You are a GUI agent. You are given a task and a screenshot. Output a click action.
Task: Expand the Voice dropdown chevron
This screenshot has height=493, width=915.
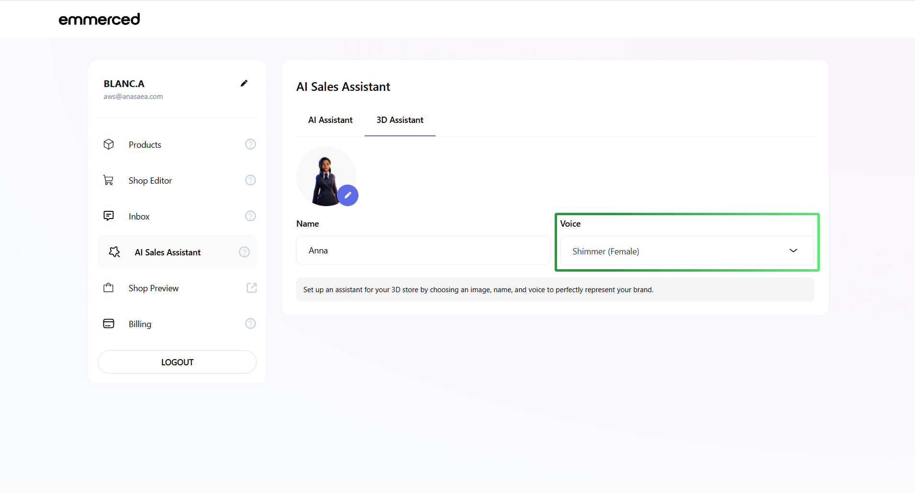coord(793,251)
